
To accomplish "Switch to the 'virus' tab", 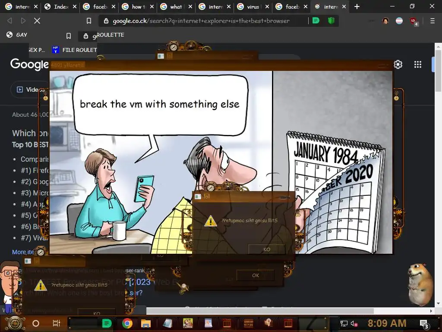I will point(253,6).
